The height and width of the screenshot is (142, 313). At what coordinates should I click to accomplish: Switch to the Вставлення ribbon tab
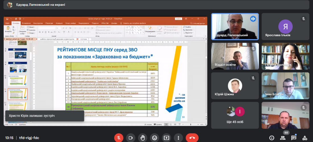(x=26, y=23)
